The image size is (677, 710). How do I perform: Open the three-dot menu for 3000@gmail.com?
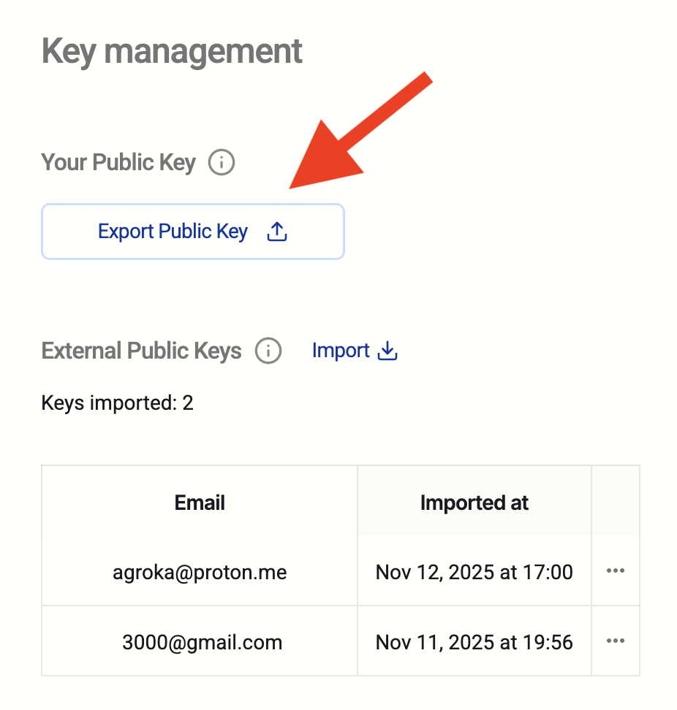[616, 641]
